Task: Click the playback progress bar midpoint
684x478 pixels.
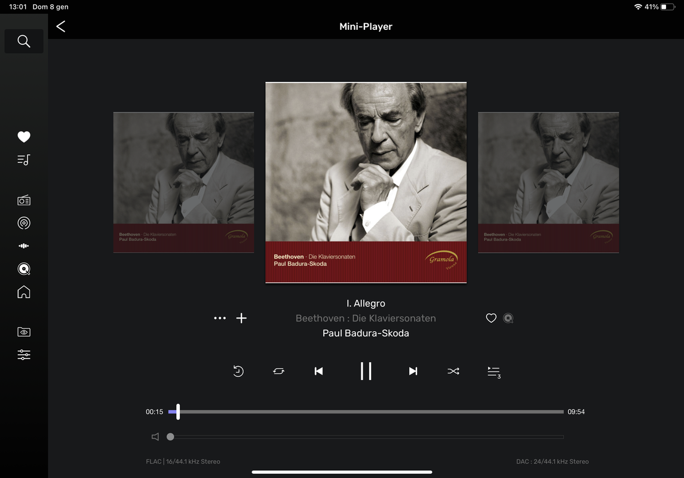Action: (366, 412)
